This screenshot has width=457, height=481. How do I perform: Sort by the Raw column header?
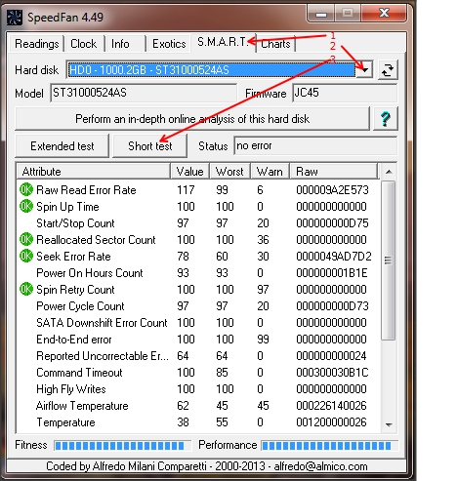tap(334, 172)
